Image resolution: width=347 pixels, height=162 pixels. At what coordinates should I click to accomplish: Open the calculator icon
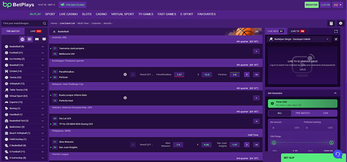(x=331, y=23)
